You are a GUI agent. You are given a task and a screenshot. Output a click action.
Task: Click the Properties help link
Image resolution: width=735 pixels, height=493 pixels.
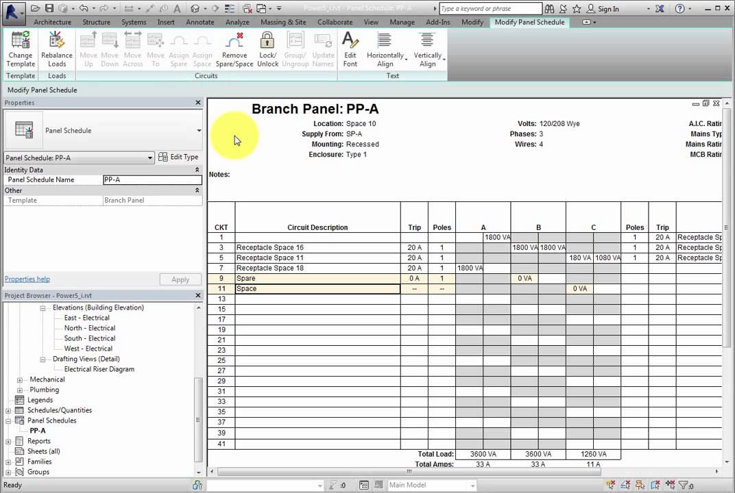click(x=27, y=279)
